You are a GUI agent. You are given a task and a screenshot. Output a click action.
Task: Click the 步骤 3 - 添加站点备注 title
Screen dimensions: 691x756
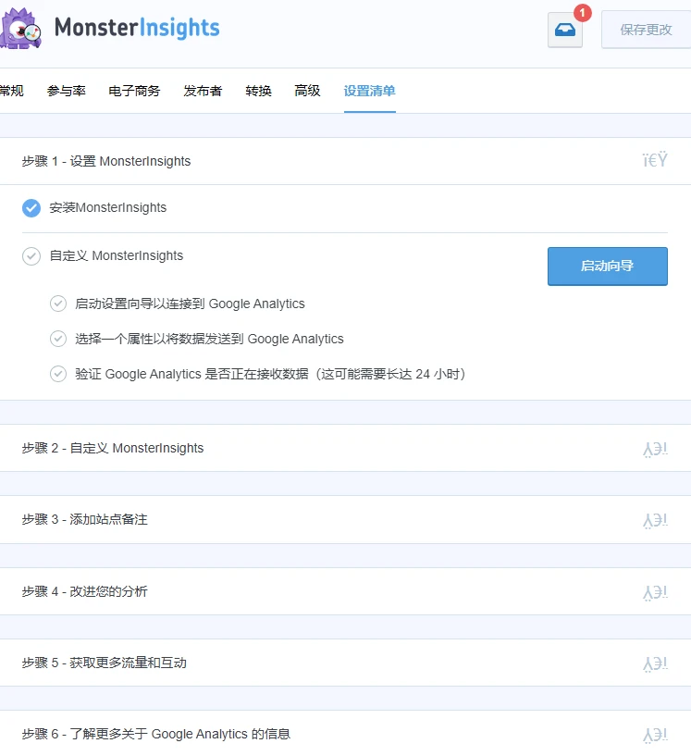pos(85,519)
